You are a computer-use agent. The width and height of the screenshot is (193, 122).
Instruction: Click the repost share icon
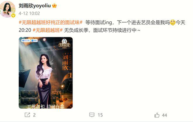(x=27, y=115)
